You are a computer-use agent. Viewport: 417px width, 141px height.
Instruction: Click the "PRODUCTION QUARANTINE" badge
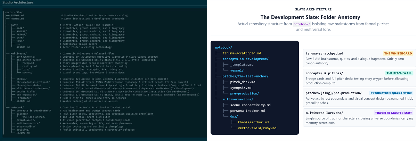coord(391,93)
